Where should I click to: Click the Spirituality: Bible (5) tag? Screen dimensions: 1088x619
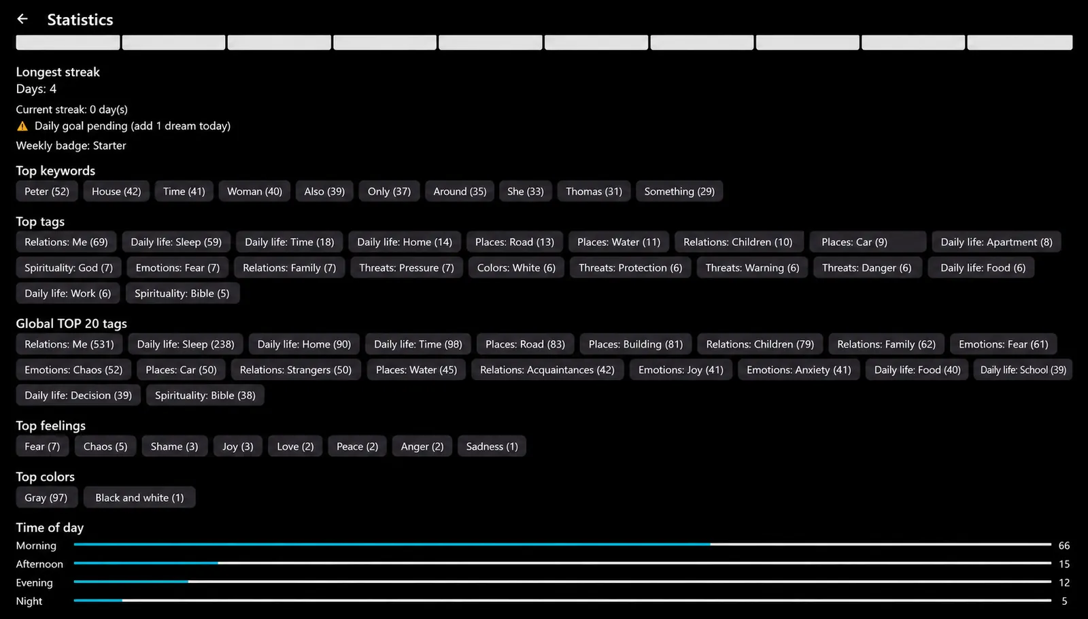pyautogui.click(x=182, y=294)
